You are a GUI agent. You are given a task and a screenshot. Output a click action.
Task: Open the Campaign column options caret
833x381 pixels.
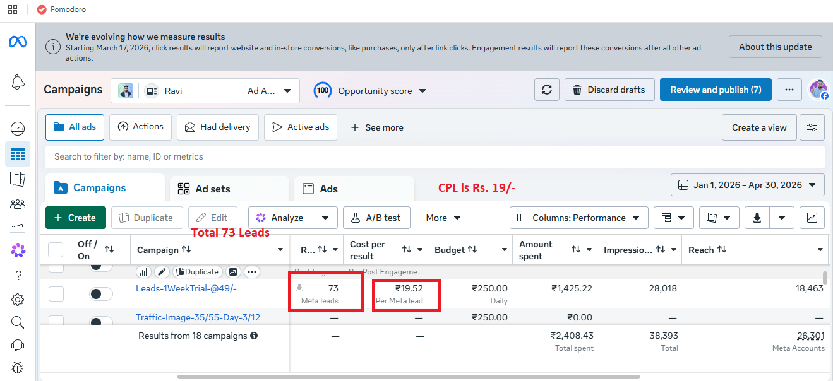click(280, 250)
